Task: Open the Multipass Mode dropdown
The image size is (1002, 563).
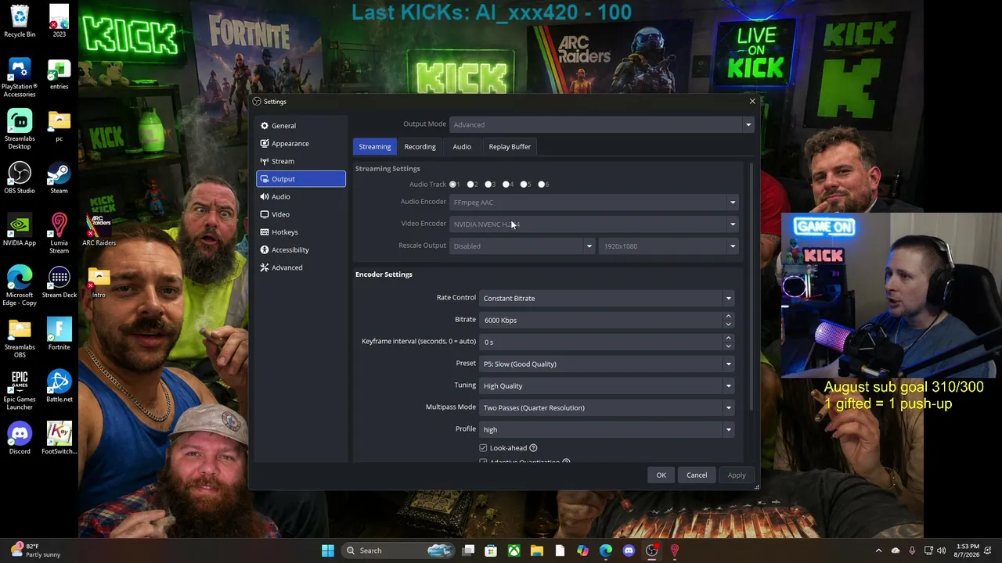Action: coord(607,407)
